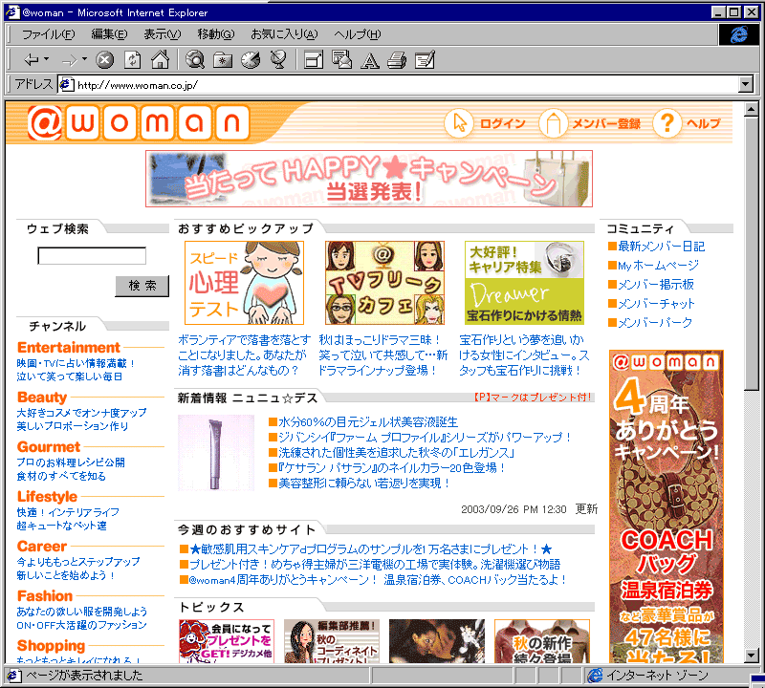Open the Fashion channel link
Screen dimensions: 765x688
pos(45,596)
